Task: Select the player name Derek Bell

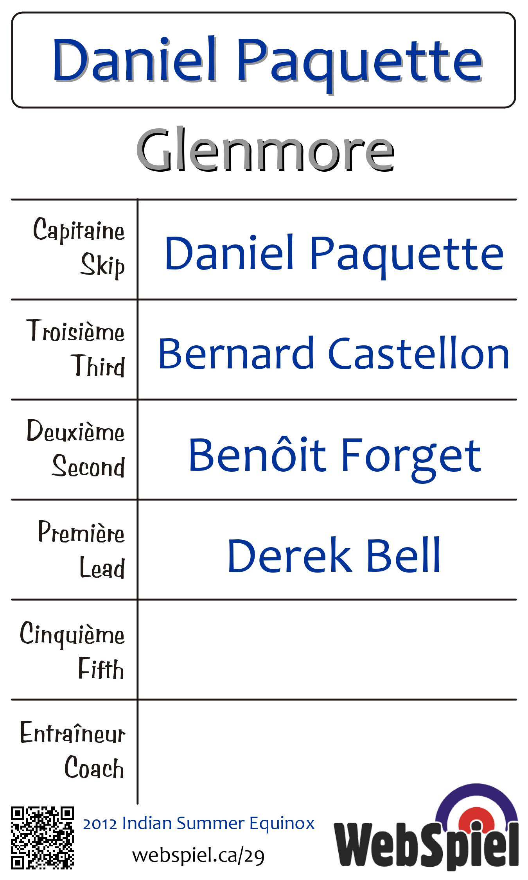Action: tap(334, 555)
